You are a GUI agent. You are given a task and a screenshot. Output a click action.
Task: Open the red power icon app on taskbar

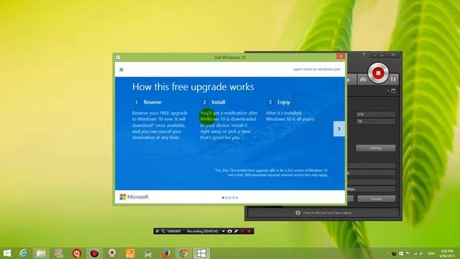click(x=77, y=253)
